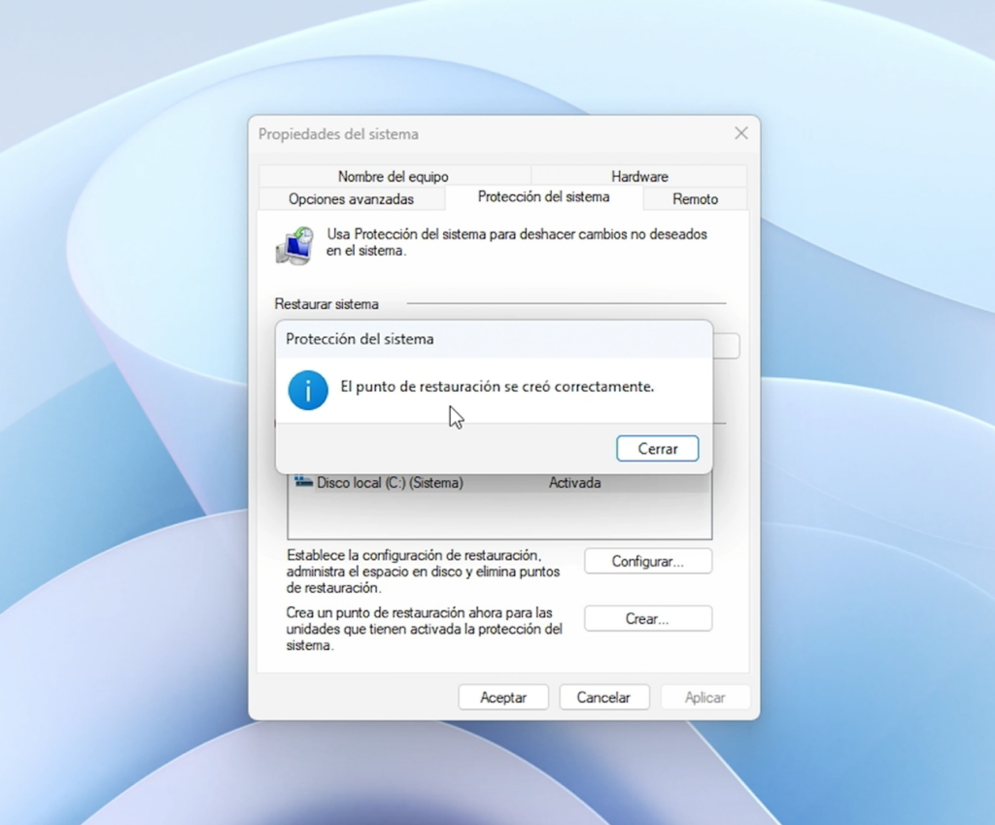Click the Restaurar sistema section heading

coord(326,304)
